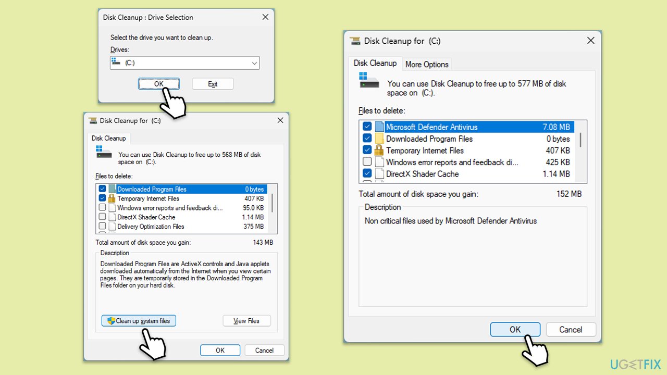Toggle Temporary Internet Files checkbox in right window

(367, 151)
